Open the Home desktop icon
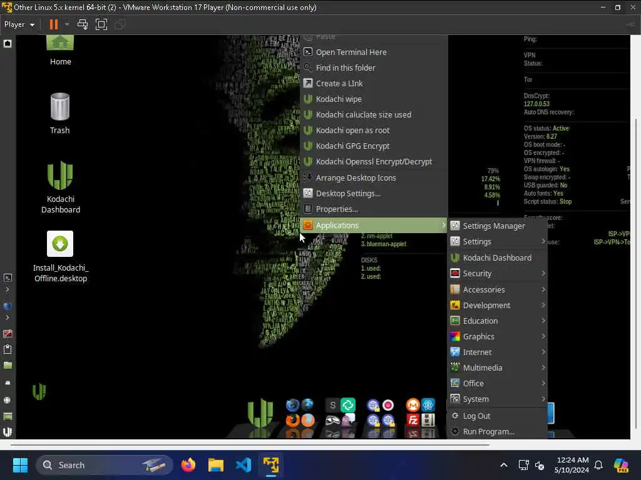Screen dimensions: 641x480 click(60, 51)
